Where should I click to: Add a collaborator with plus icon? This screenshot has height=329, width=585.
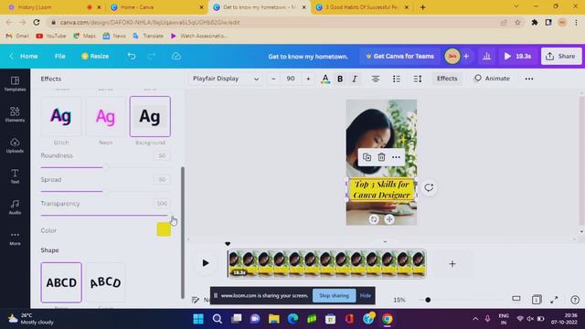point(466,56)
